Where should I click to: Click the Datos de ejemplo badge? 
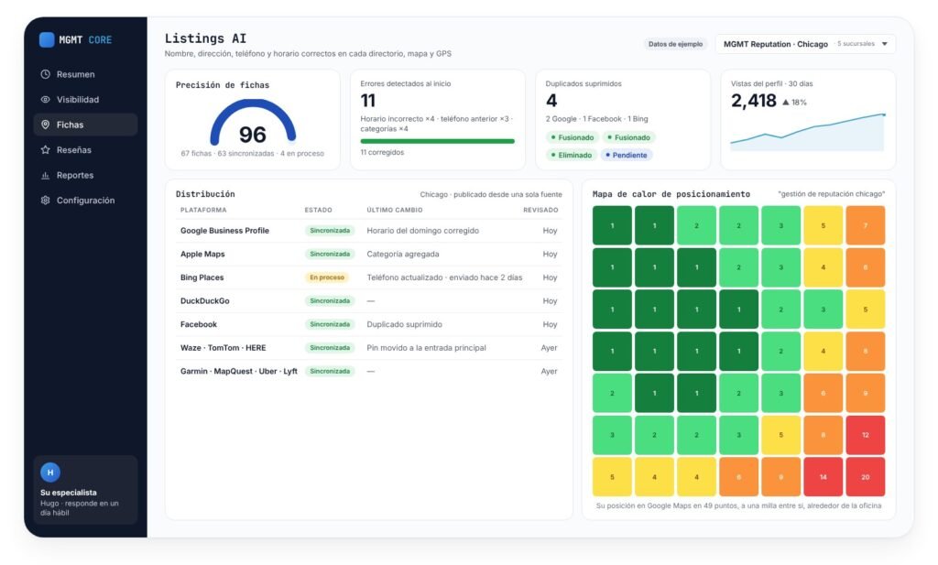675,44
